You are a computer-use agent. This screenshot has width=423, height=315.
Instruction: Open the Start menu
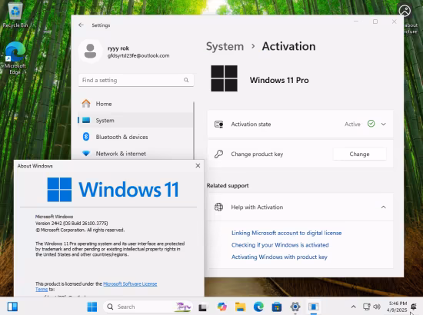click(92, 307)
